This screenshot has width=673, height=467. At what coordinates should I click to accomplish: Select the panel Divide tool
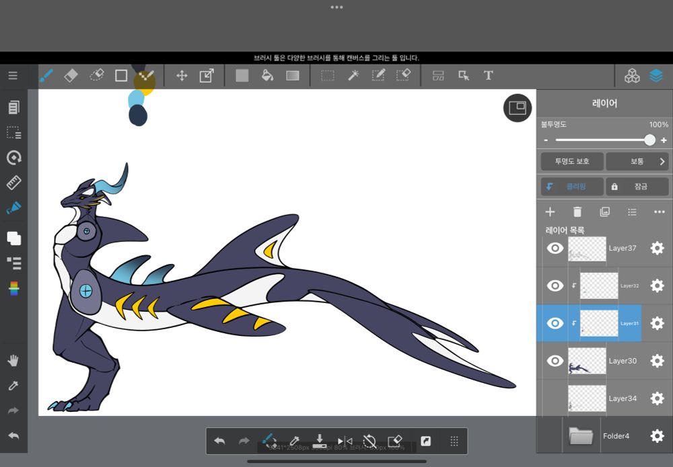point(438,76)
